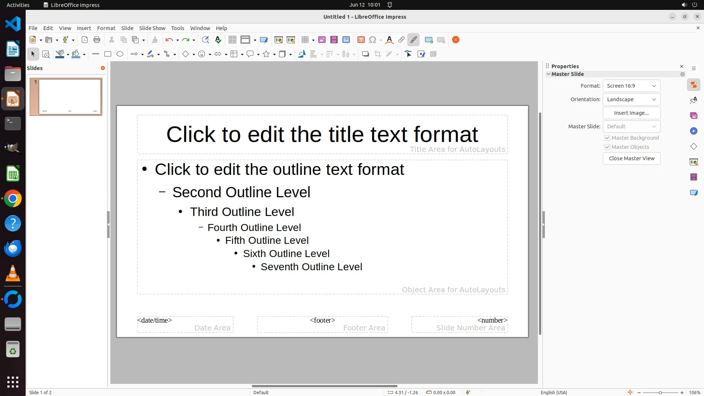The height and width of the screenshot is (396, 704).
Task: Open the Orientation dropdown showing Landscape
Action: tap(631, 99)
